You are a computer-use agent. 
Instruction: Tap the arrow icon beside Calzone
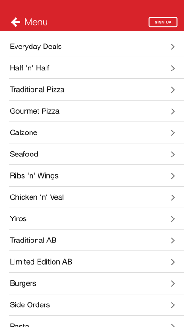tap(173, 133)
